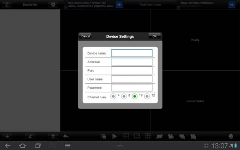Click the Password field
This screenshot has width=240, height=150.
pyautogui.click(x=132, y=88)
